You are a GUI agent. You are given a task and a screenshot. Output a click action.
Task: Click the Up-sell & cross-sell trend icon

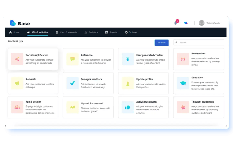coord(72,107)
